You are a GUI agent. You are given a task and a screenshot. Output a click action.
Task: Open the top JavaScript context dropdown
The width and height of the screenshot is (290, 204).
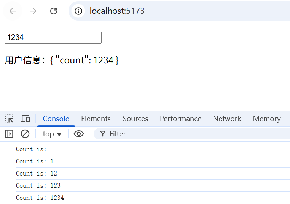(x=52, y=134)
